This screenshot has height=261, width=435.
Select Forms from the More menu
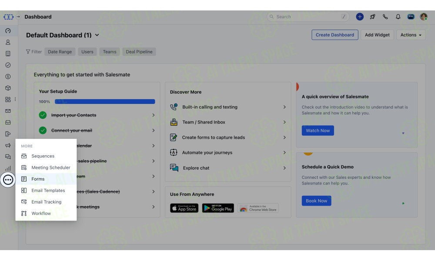click(x=46, y=179)
